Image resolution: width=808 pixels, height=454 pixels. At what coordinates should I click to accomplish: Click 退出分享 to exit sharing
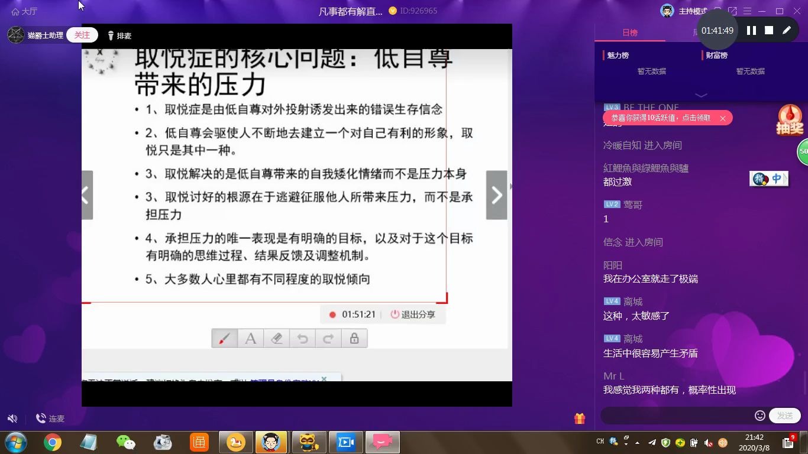point(413,314)
